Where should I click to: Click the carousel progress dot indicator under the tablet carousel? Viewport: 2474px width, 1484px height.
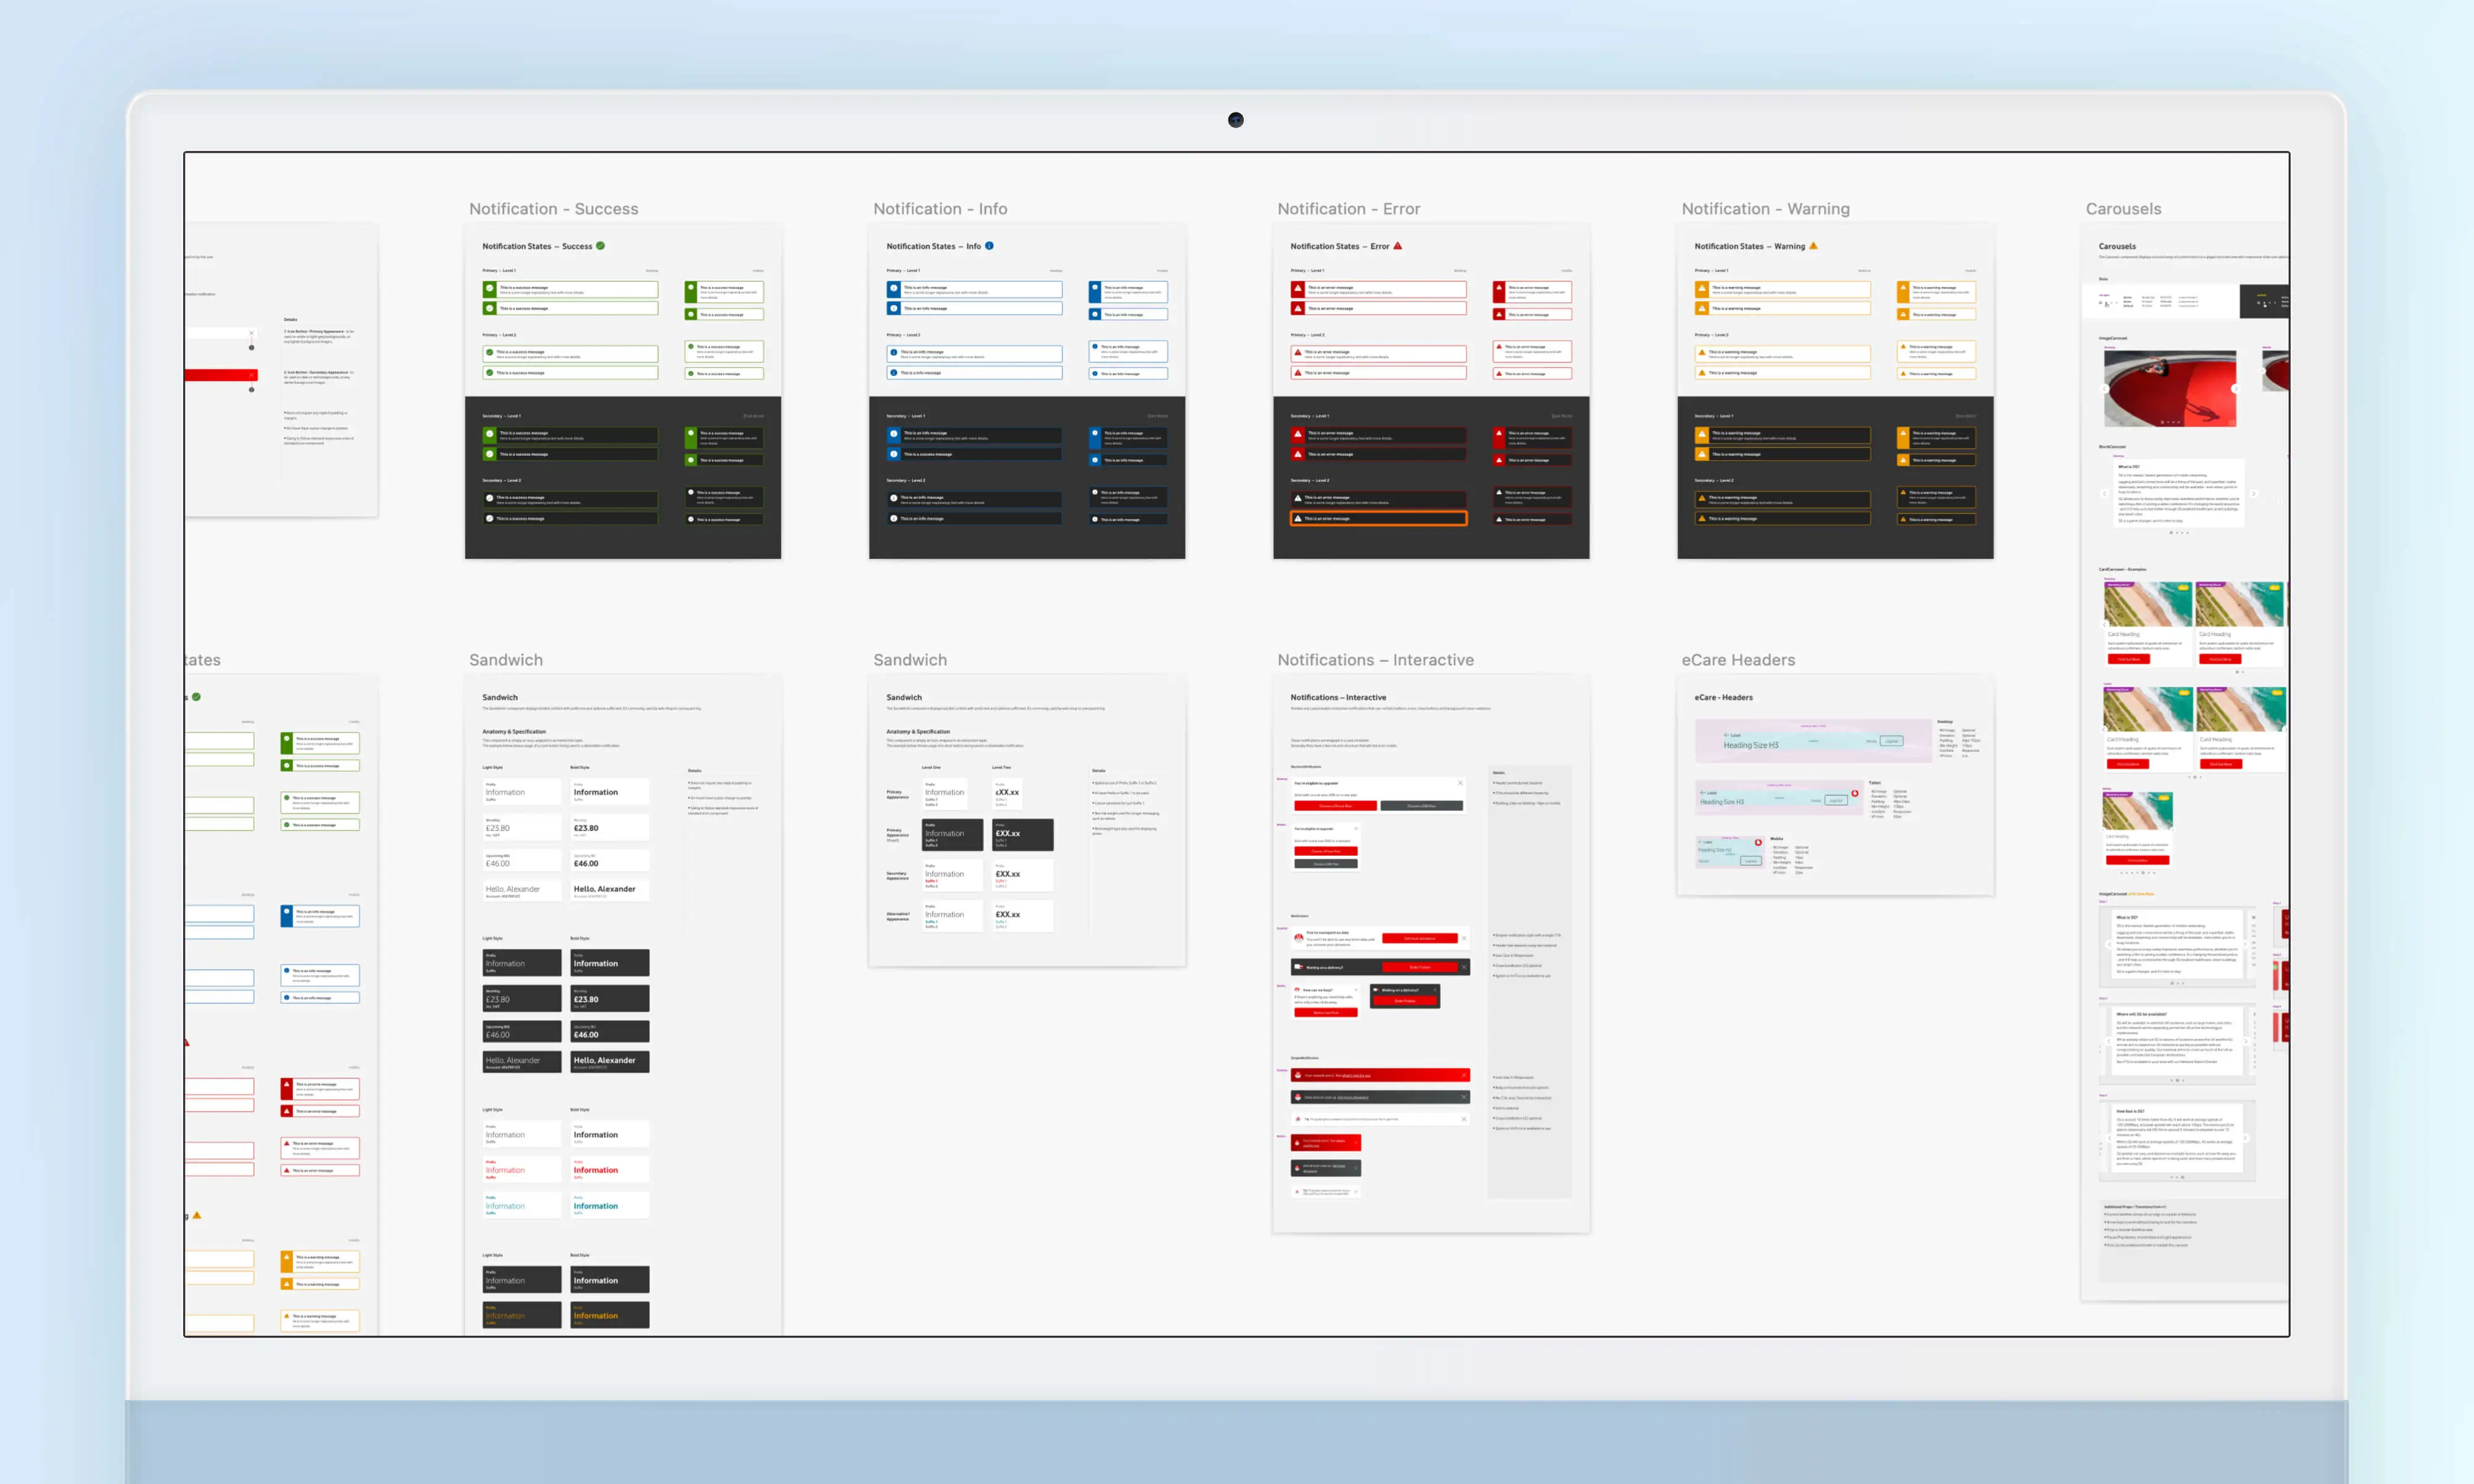coord(2195,777)
